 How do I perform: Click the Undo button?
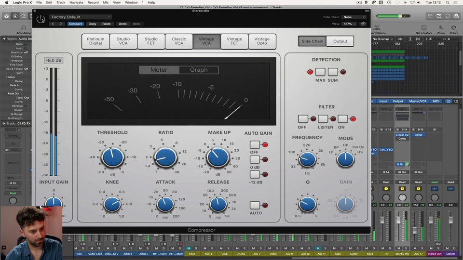(x=123, y=24)
